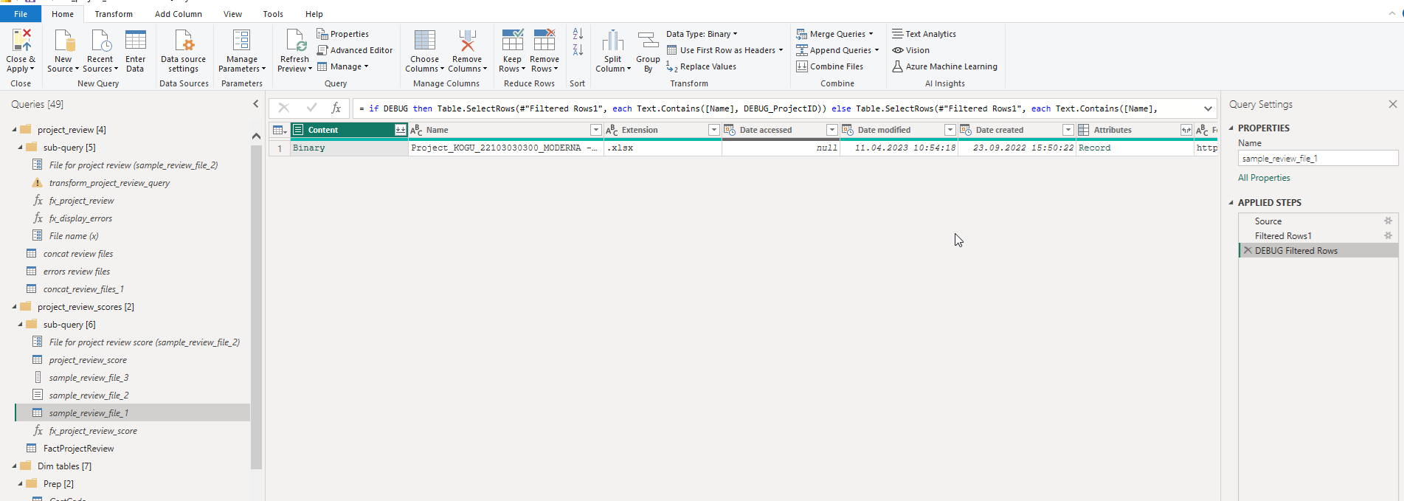The width and height of the screenshot is (1404, 501).
Task: Click the Group By icon
Action: coord(648,41)
